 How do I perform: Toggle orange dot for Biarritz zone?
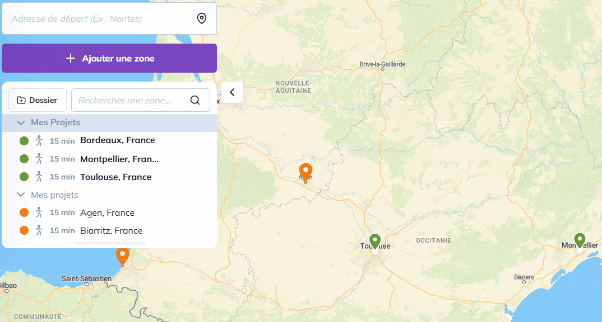click(x=24, y=230)
